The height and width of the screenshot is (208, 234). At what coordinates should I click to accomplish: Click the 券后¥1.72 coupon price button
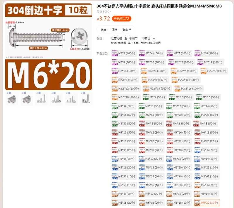click(x=121, y=19)
